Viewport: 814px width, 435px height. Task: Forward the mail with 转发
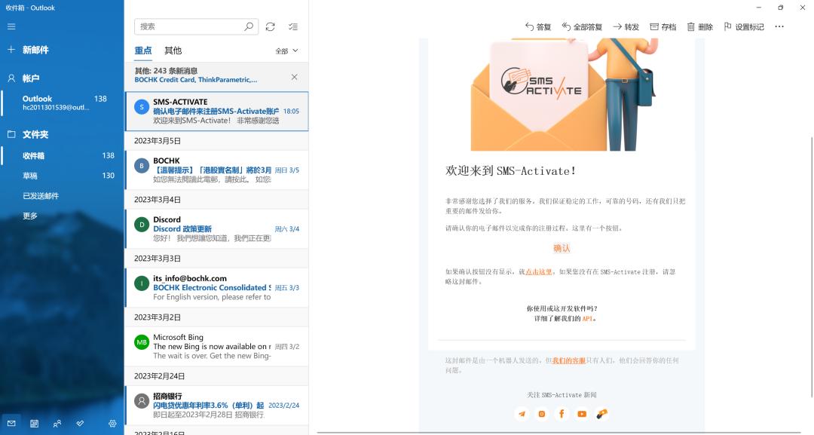[626, 27]
